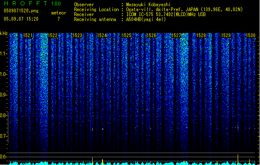Click the 1521 time label
This screenshot has height=165, width=260.
(28, 35)
